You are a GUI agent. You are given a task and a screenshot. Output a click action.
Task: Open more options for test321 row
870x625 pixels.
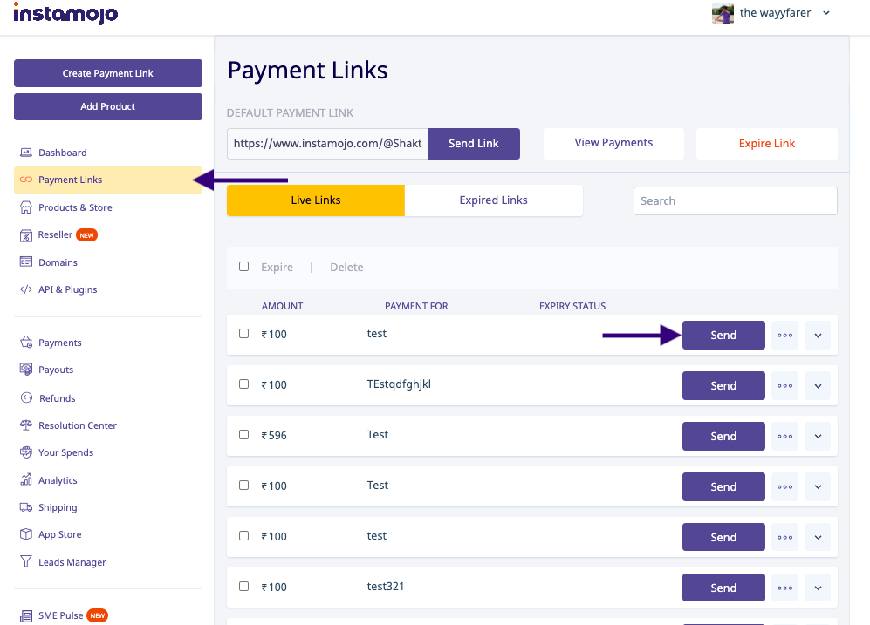click(x=784, y=588)
